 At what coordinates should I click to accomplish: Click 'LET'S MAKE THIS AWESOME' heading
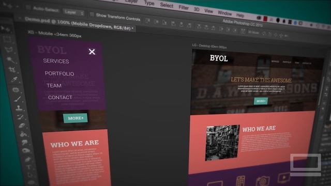261,80
